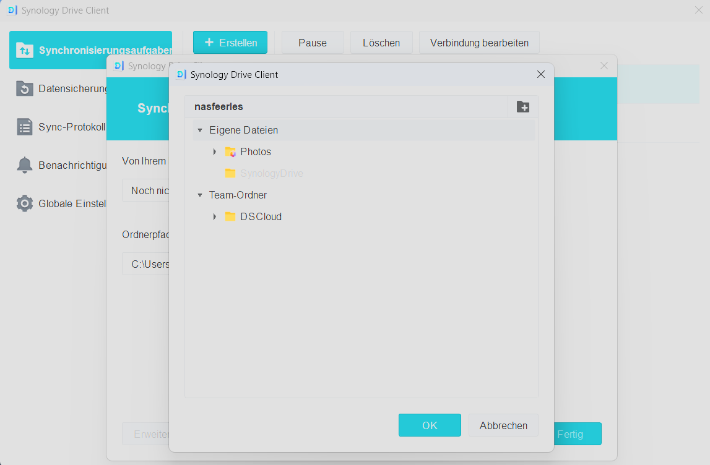Open the Benachrichtigungen sidebar tab
710x465 pixels.
58,166
